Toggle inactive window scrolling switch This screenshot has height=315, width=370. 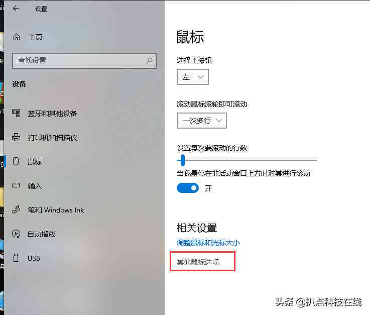click(188, 188)
